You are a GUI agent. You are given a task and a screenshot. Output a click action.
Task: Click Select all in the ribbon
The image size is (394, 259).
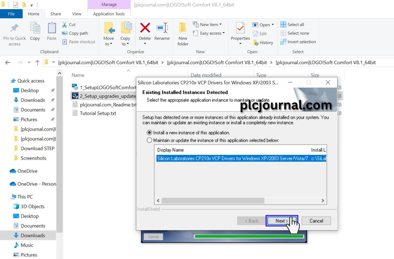(292, 25)
